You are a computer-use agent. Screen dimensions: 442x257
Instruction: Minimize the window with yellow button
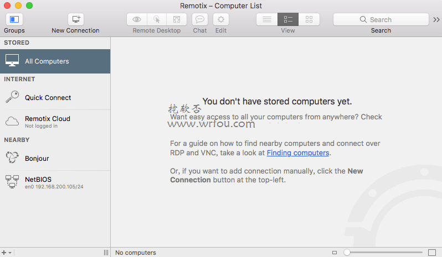click(18, 6)
